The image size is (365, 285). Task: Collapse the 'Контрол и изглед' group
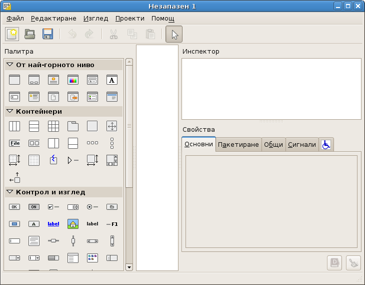pyautogui.click(x=9, y=192)
